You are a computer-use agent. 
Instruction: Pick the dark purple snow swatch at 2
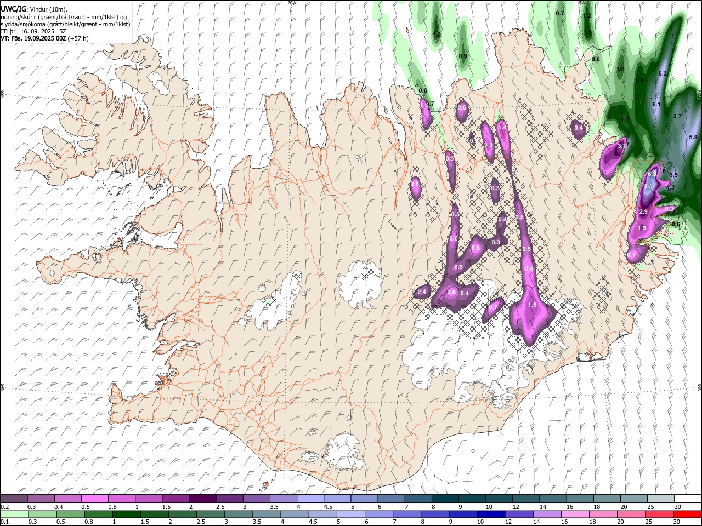tap(202, 499)
